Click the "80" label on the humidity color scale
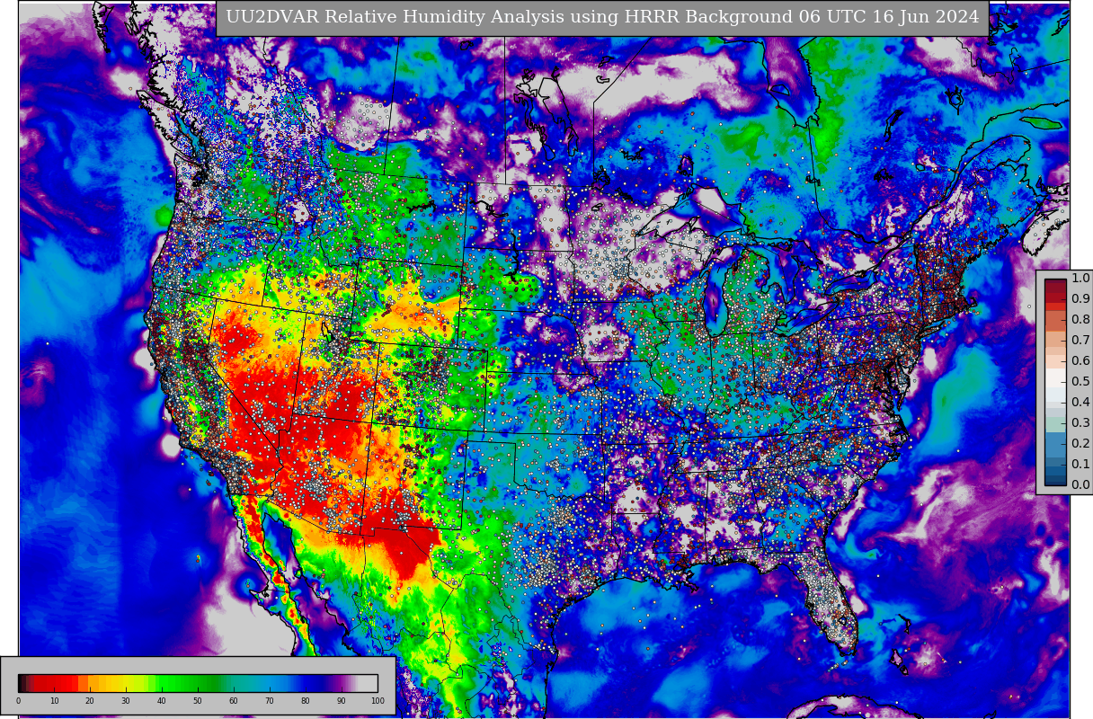 pyautogui.click(x=306, y=700)
